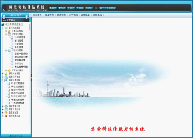The width and height of the screenshot is (193, 138).
Task: Open the 系统首页 menu item
Action: tap(38, 15)
